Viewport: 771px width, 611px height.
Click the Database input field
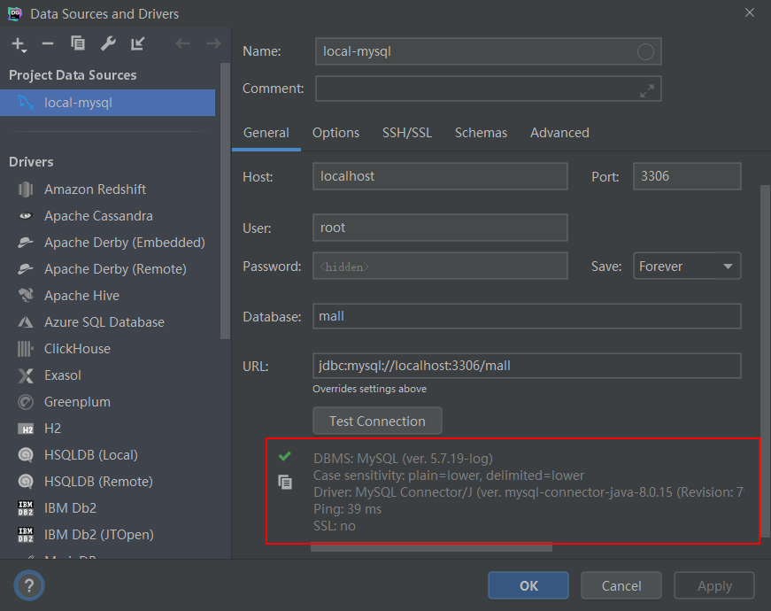click(527, 316)
